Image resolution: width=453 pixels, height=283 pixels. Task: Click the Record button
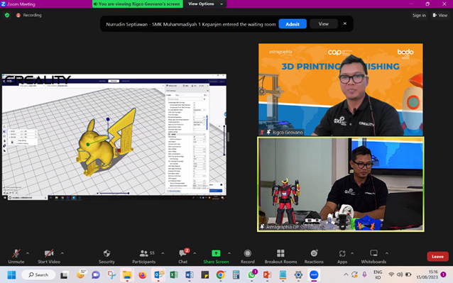coord(248,257)
